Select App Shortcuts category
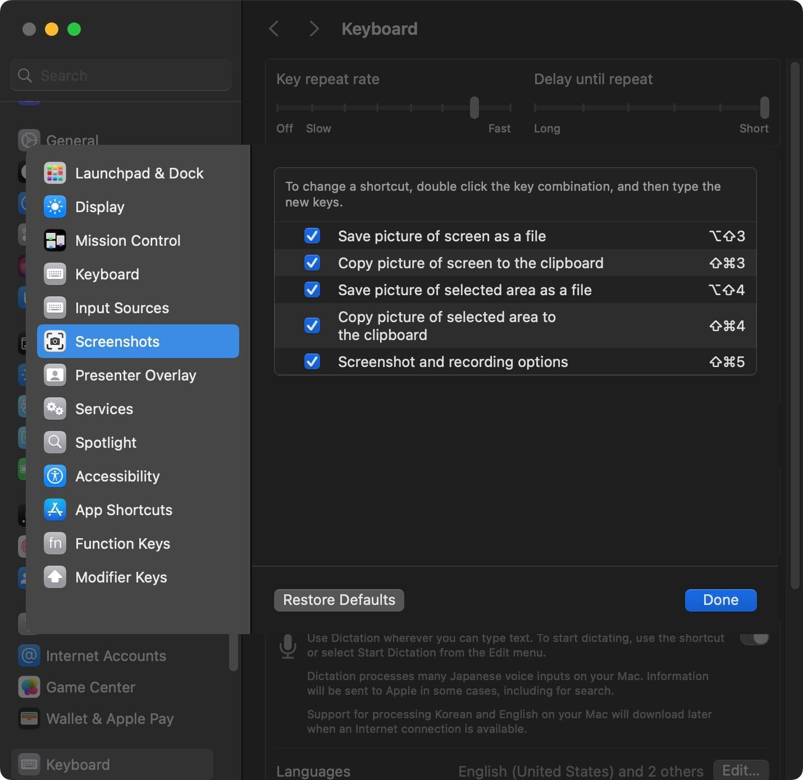This screenshot has height=780, width=803. coord(138,510)
